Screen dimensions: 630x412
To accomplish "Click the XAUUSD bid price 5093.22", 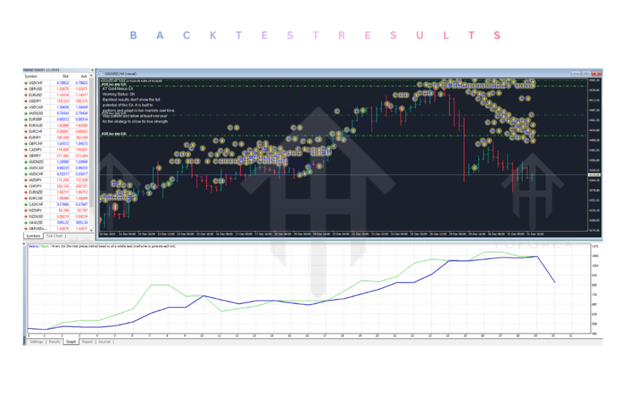I will click(62, 221).
